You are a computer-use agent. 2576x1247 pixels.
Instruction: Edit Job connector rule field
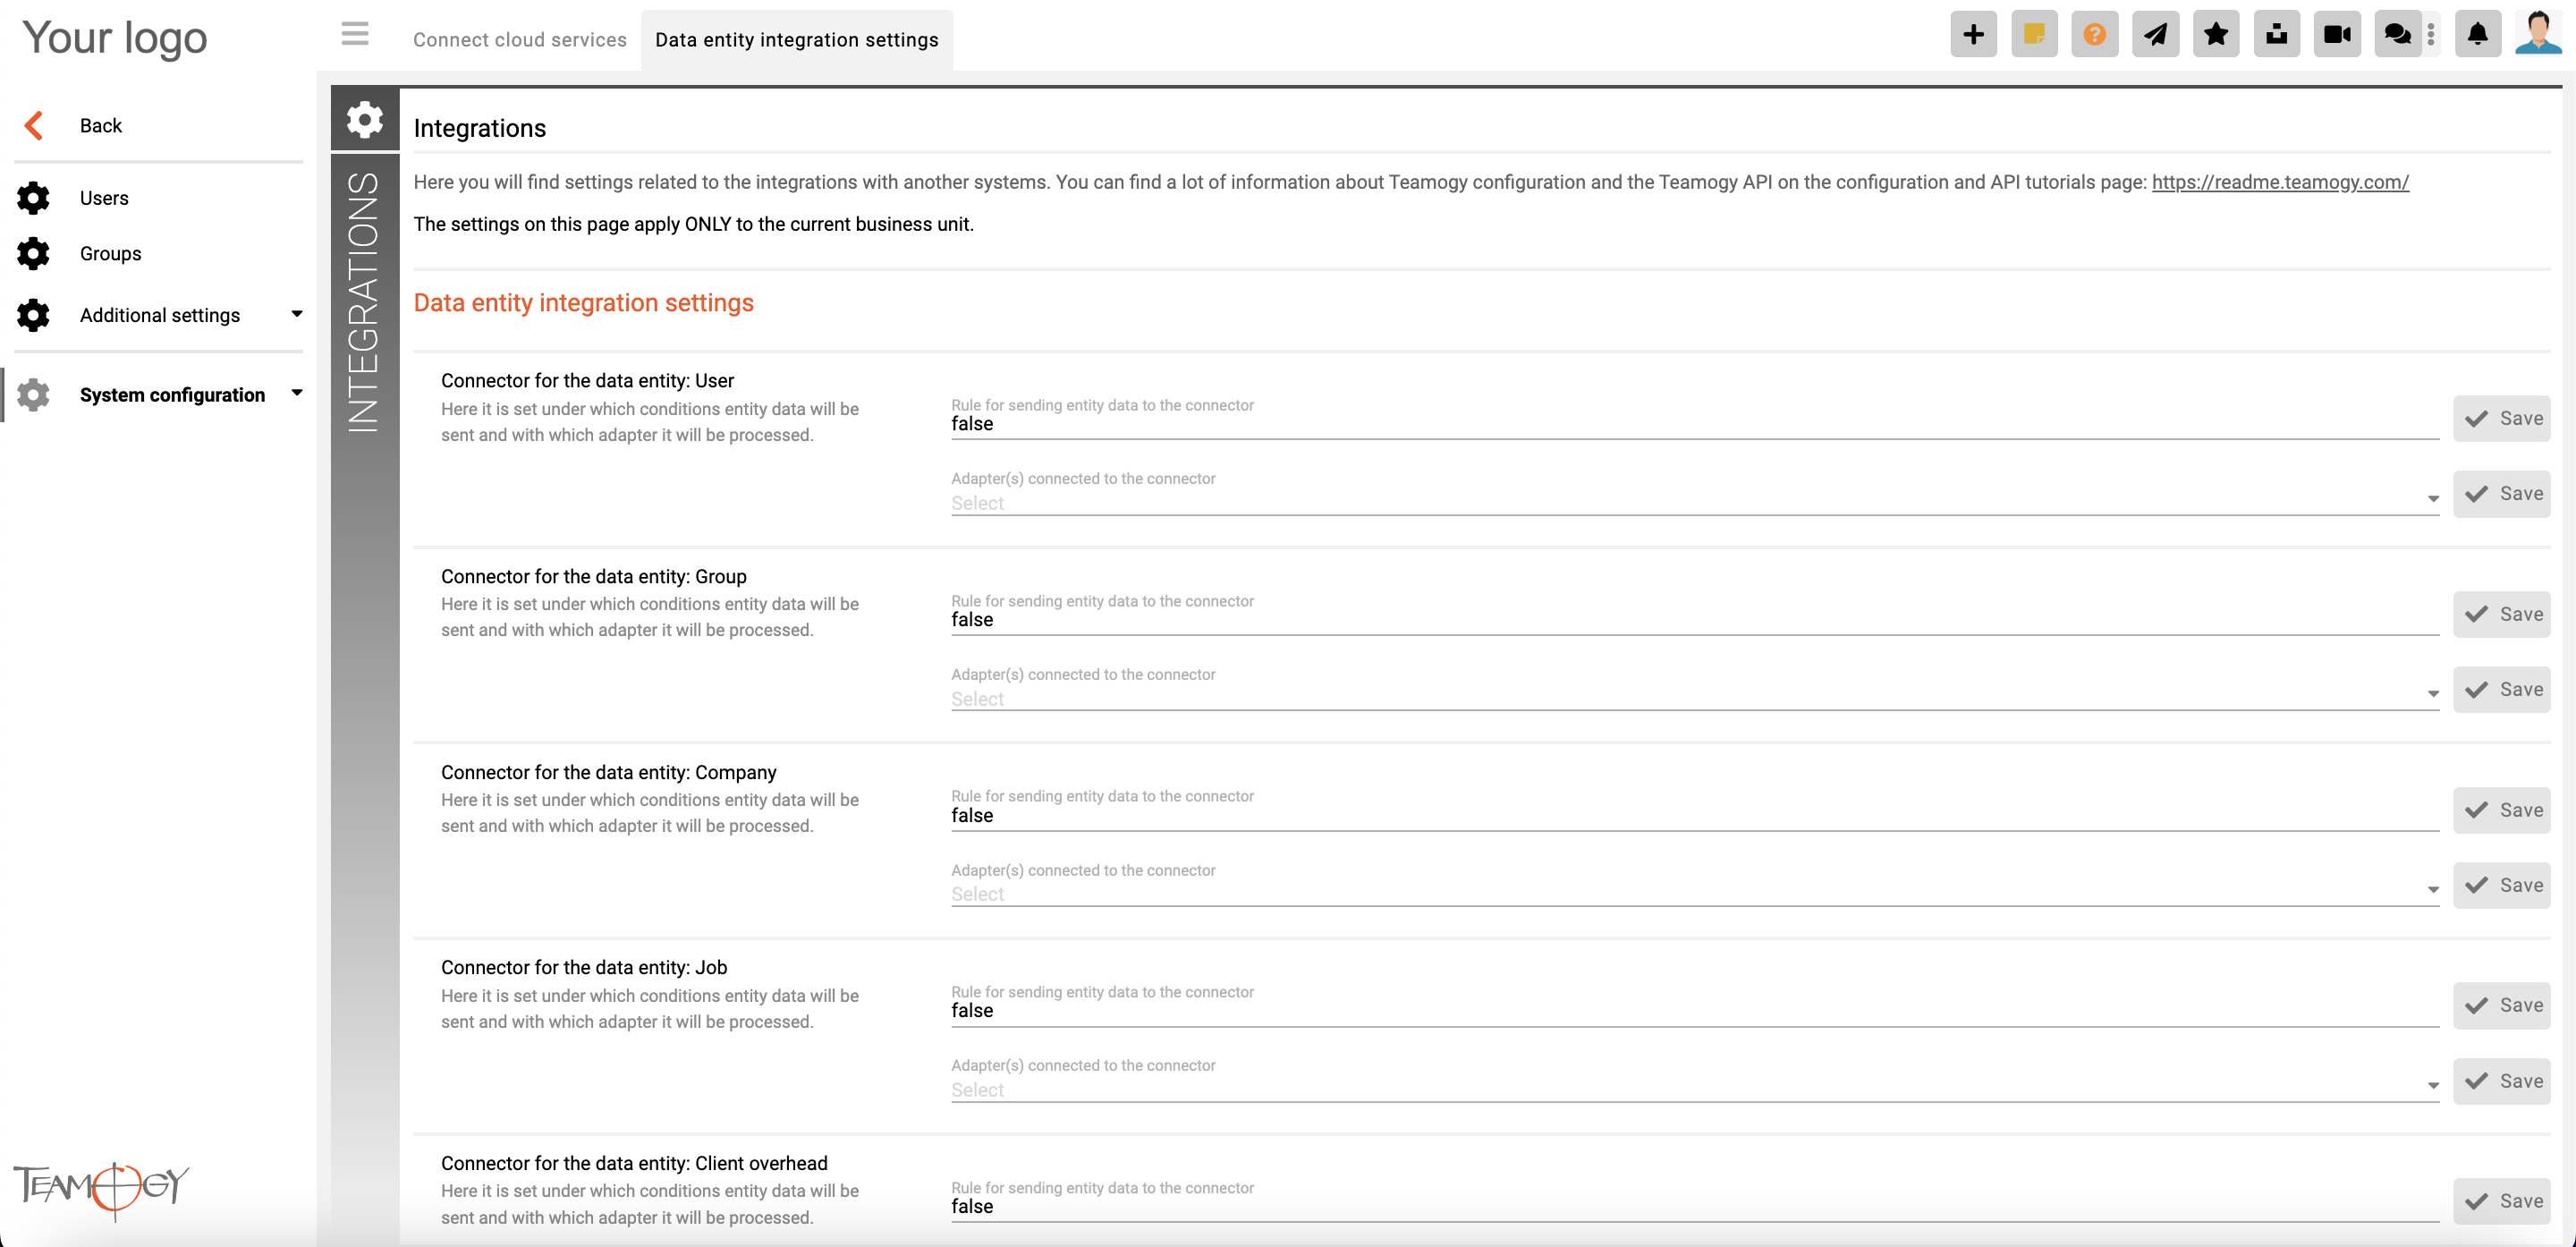click(x=1694, y=1011)
